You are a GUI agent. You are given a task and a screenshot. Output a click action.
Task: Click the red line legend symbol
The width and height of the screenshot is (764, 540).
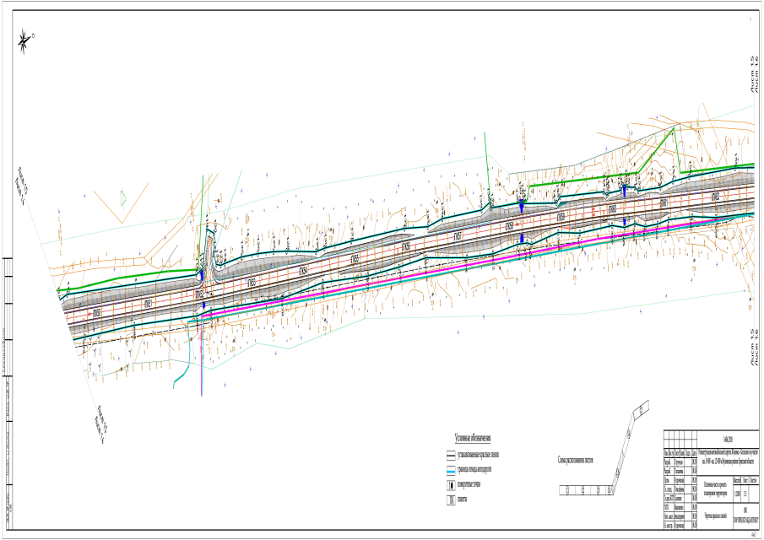(451, 455)
